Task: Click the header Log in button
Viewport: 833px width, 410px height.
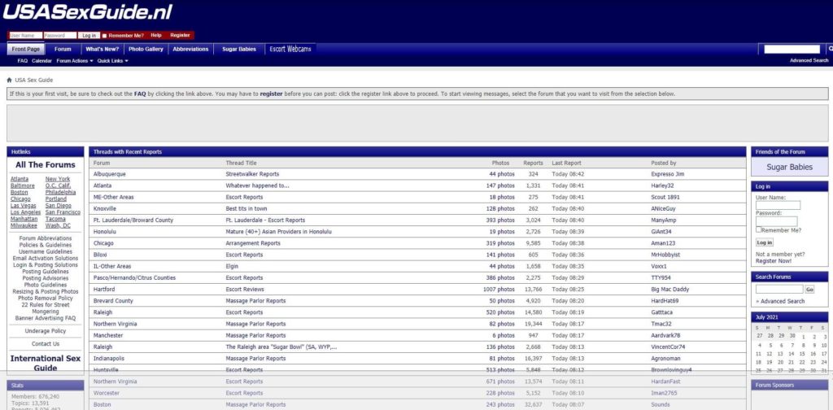Action: (x=88, y=36)
